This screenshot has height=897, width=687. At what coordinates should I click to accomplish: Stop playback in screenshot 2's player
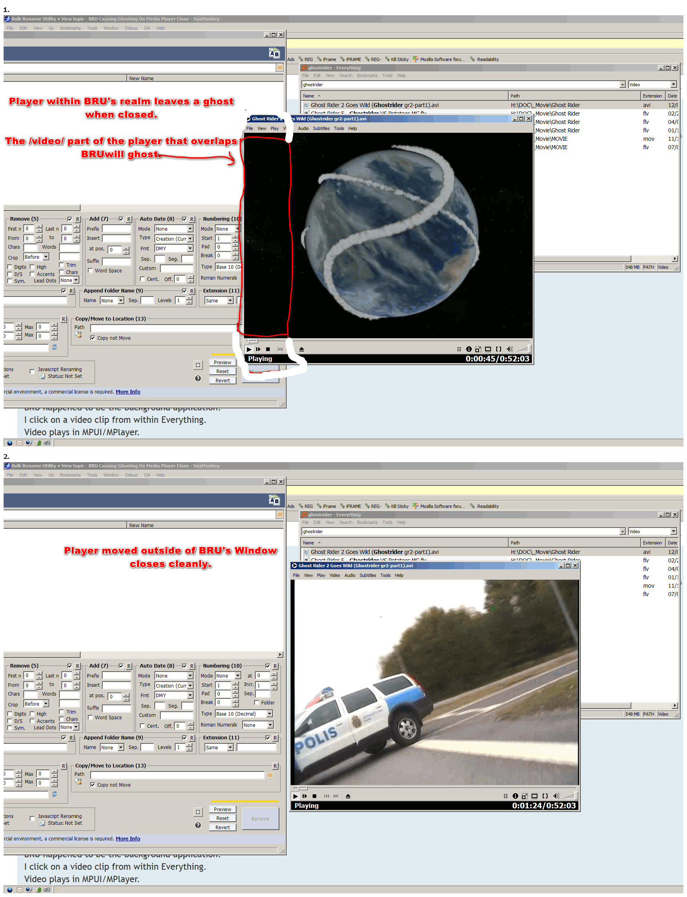click(x=315, y=796)
